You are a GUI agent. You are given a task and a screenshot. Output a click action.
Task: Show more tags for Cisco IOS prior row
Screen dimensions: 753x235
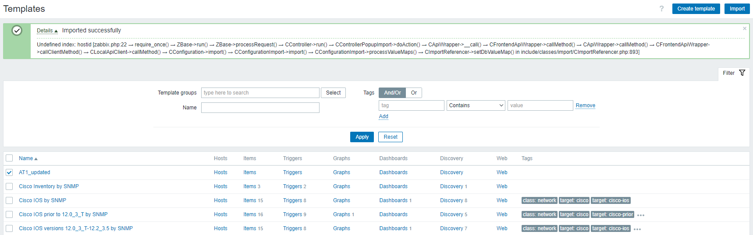[641, 215]
